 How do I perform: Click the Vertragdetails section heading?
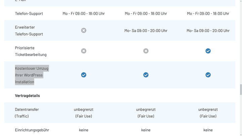pos(28,96)
